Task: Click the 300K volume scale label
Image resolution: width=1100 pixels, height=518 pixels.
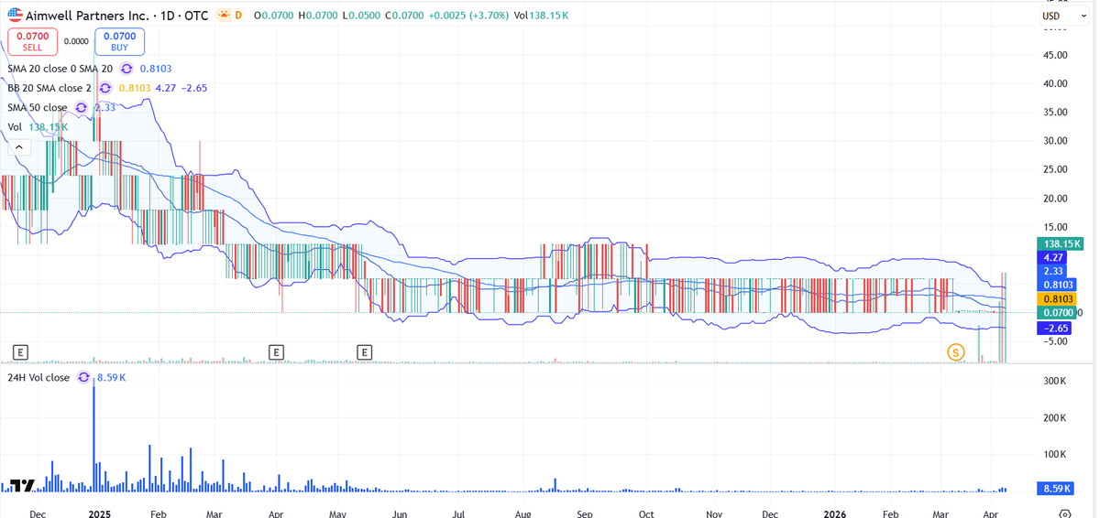Action: [1054, 381]
